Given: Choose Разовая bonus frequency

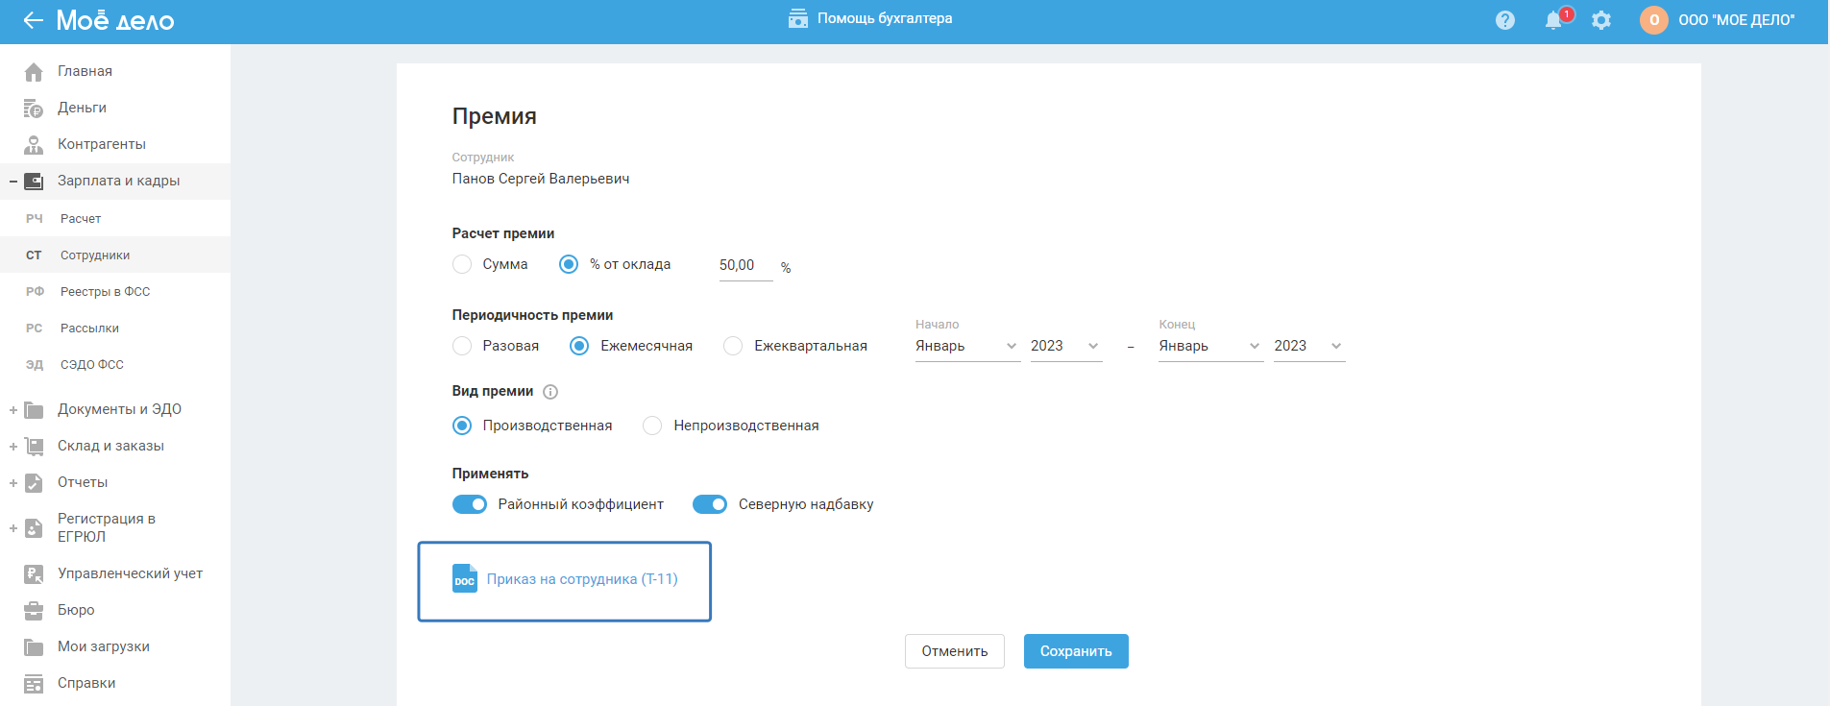Looking at the screenshot, I should click(462, 346).
